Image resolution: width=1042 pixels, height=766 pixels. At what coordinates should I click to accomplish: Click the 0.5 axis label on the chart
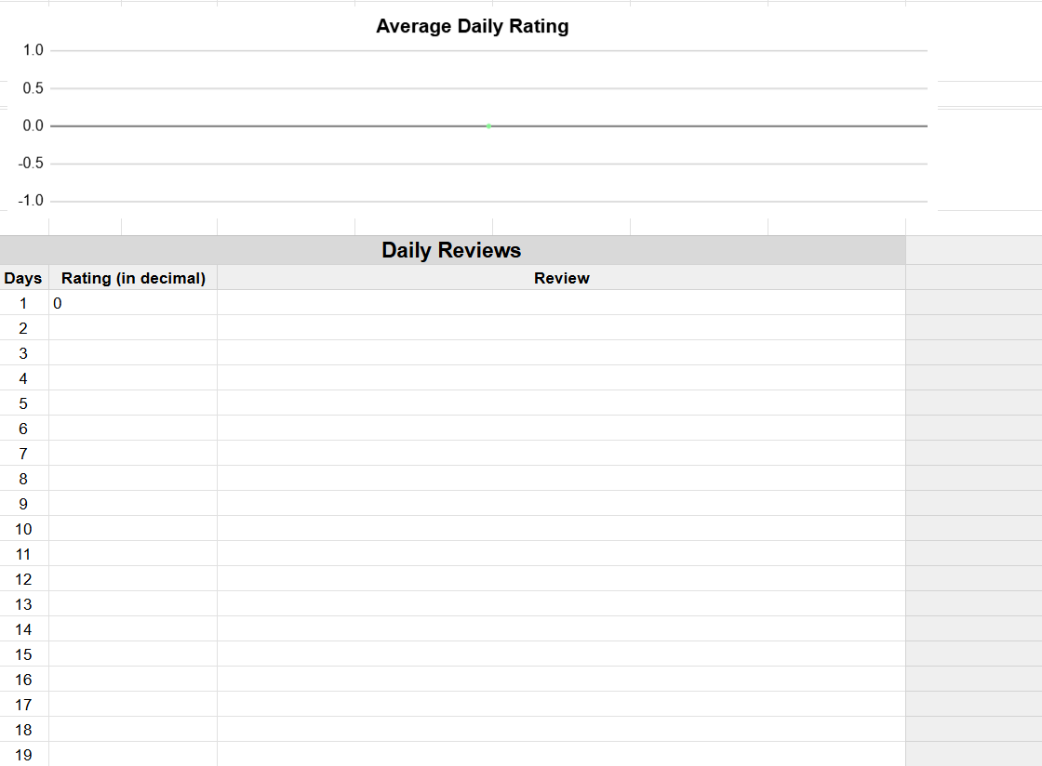(x=33, y=87)
